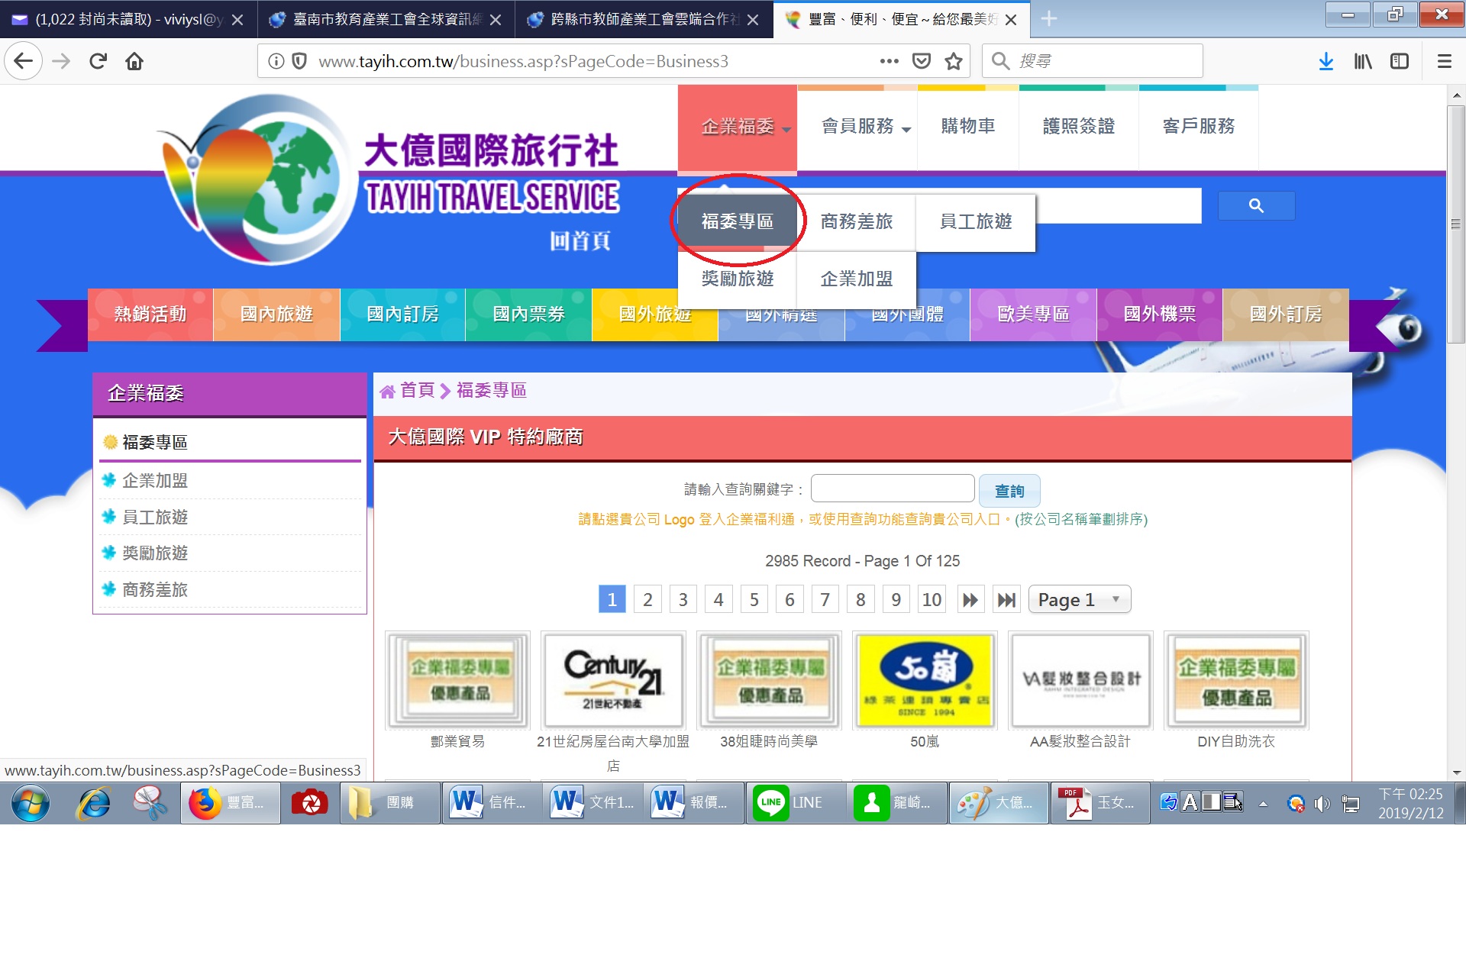1466x974 pixels.
Task: Open the 熱銷活動 category
Action: (150, 314)
